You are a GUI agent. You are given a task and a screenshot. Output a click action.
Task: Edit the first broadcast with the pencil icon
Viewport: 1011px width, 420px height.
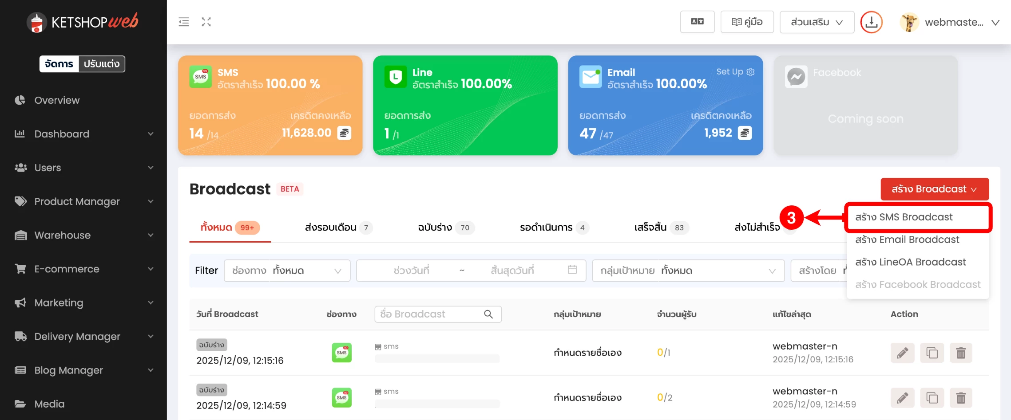point(902,353)
